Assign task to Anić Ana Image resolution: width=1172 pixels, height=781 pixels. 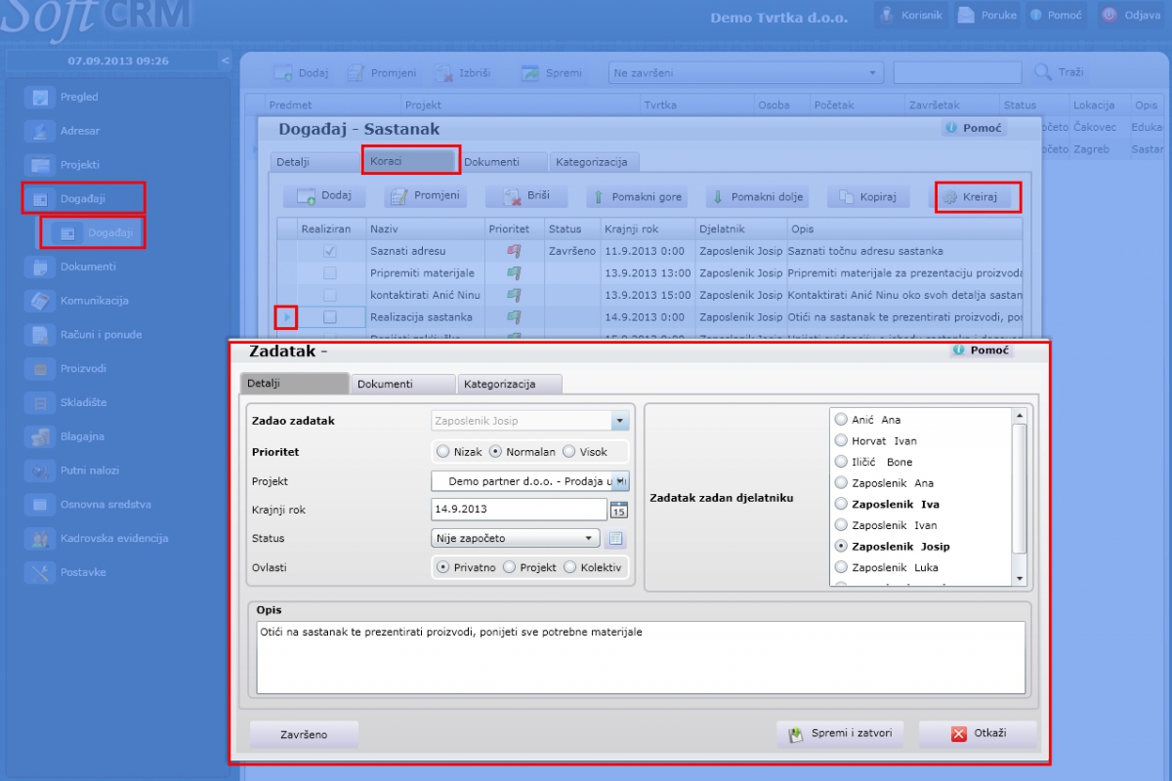pyautogui.click(x=842, y=420)
